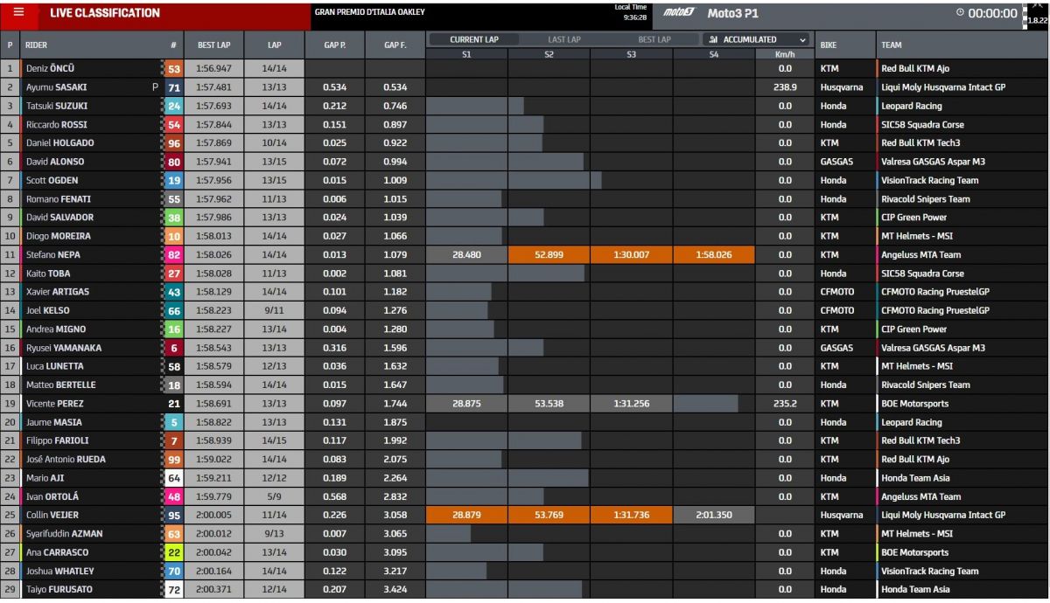This screenshot has height=603, width=1050.
Task: Click best lap time 1:56.947
Action: (213, 69)
